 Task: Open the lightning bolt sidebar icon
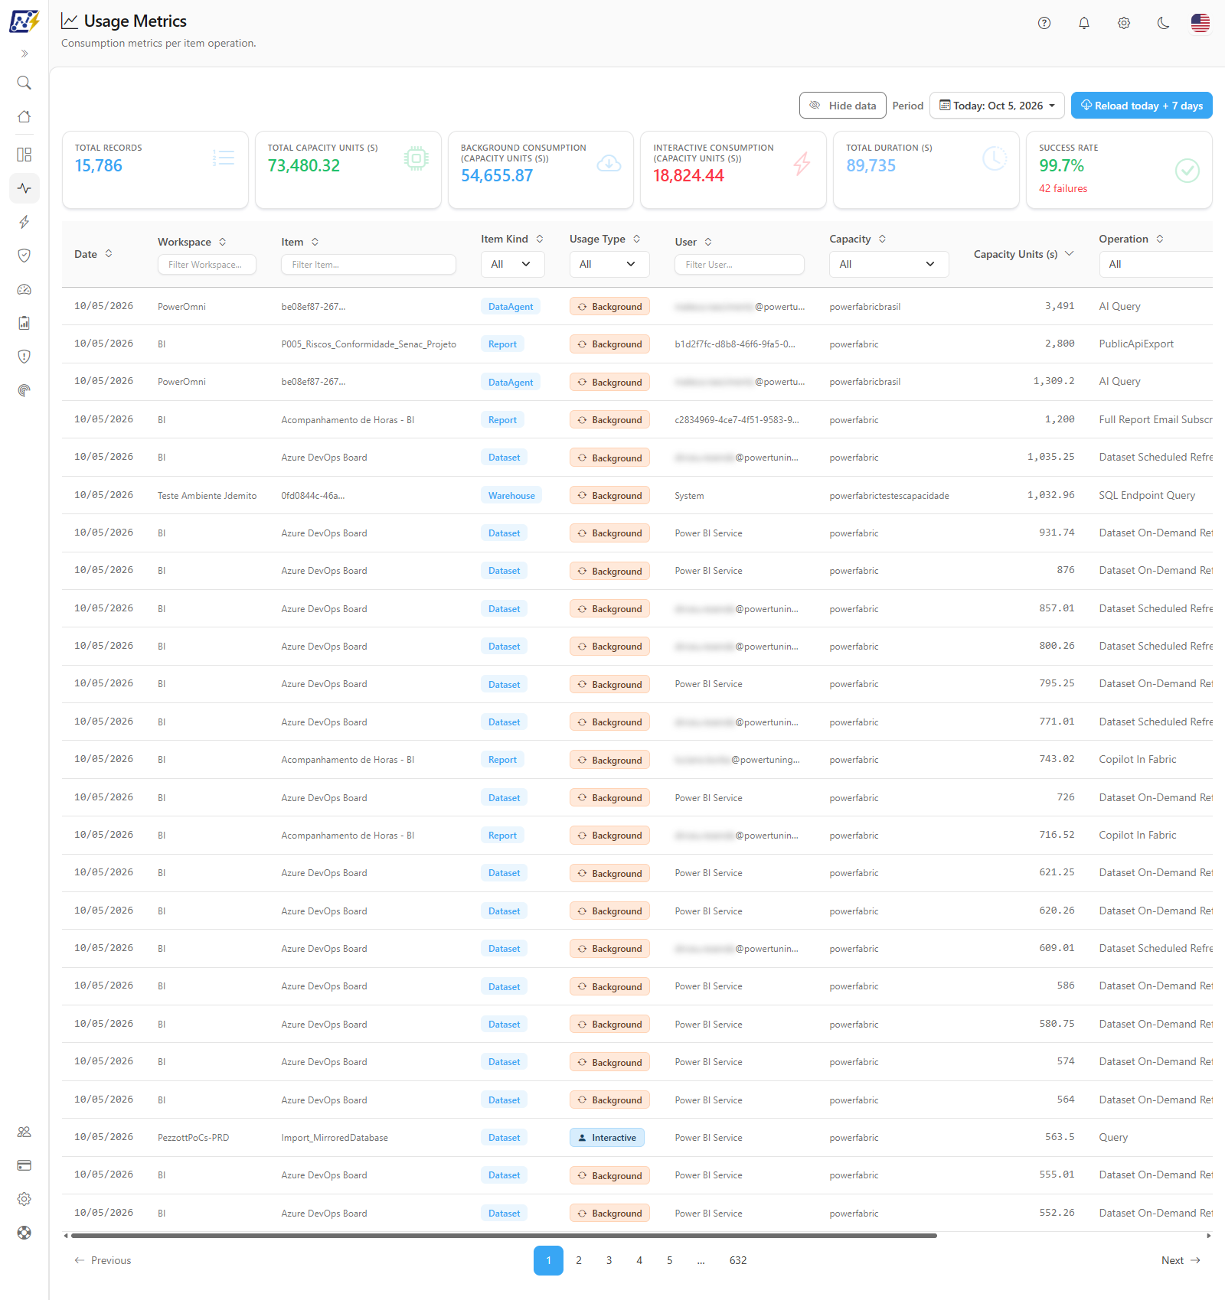pos(24,222)
